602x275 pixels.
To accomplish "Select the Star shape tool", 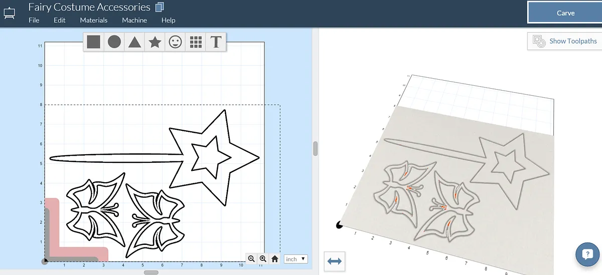I will click(155, 42).
